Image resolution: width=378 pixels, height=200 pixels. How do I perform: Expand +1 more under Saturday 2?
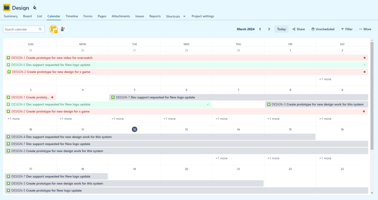(x=325, y=79)
